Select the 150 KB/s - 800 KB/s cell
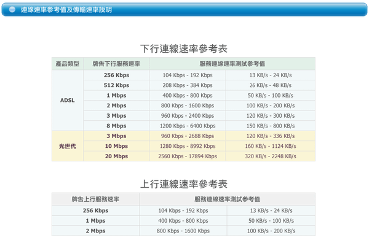This screenshot has height=238, width=369. click(x=271, y=126)
